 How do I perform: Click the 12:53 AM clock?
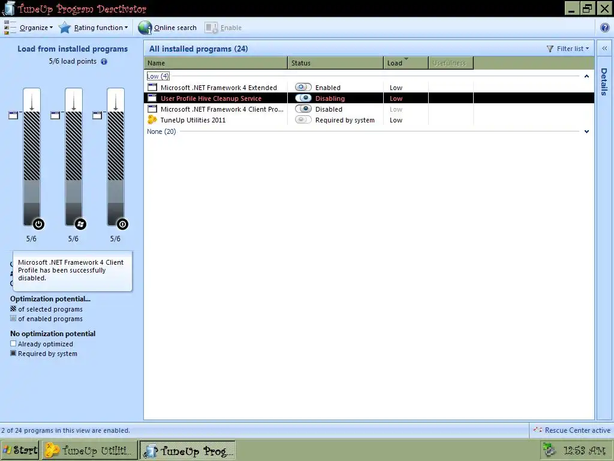coord(584,450)
